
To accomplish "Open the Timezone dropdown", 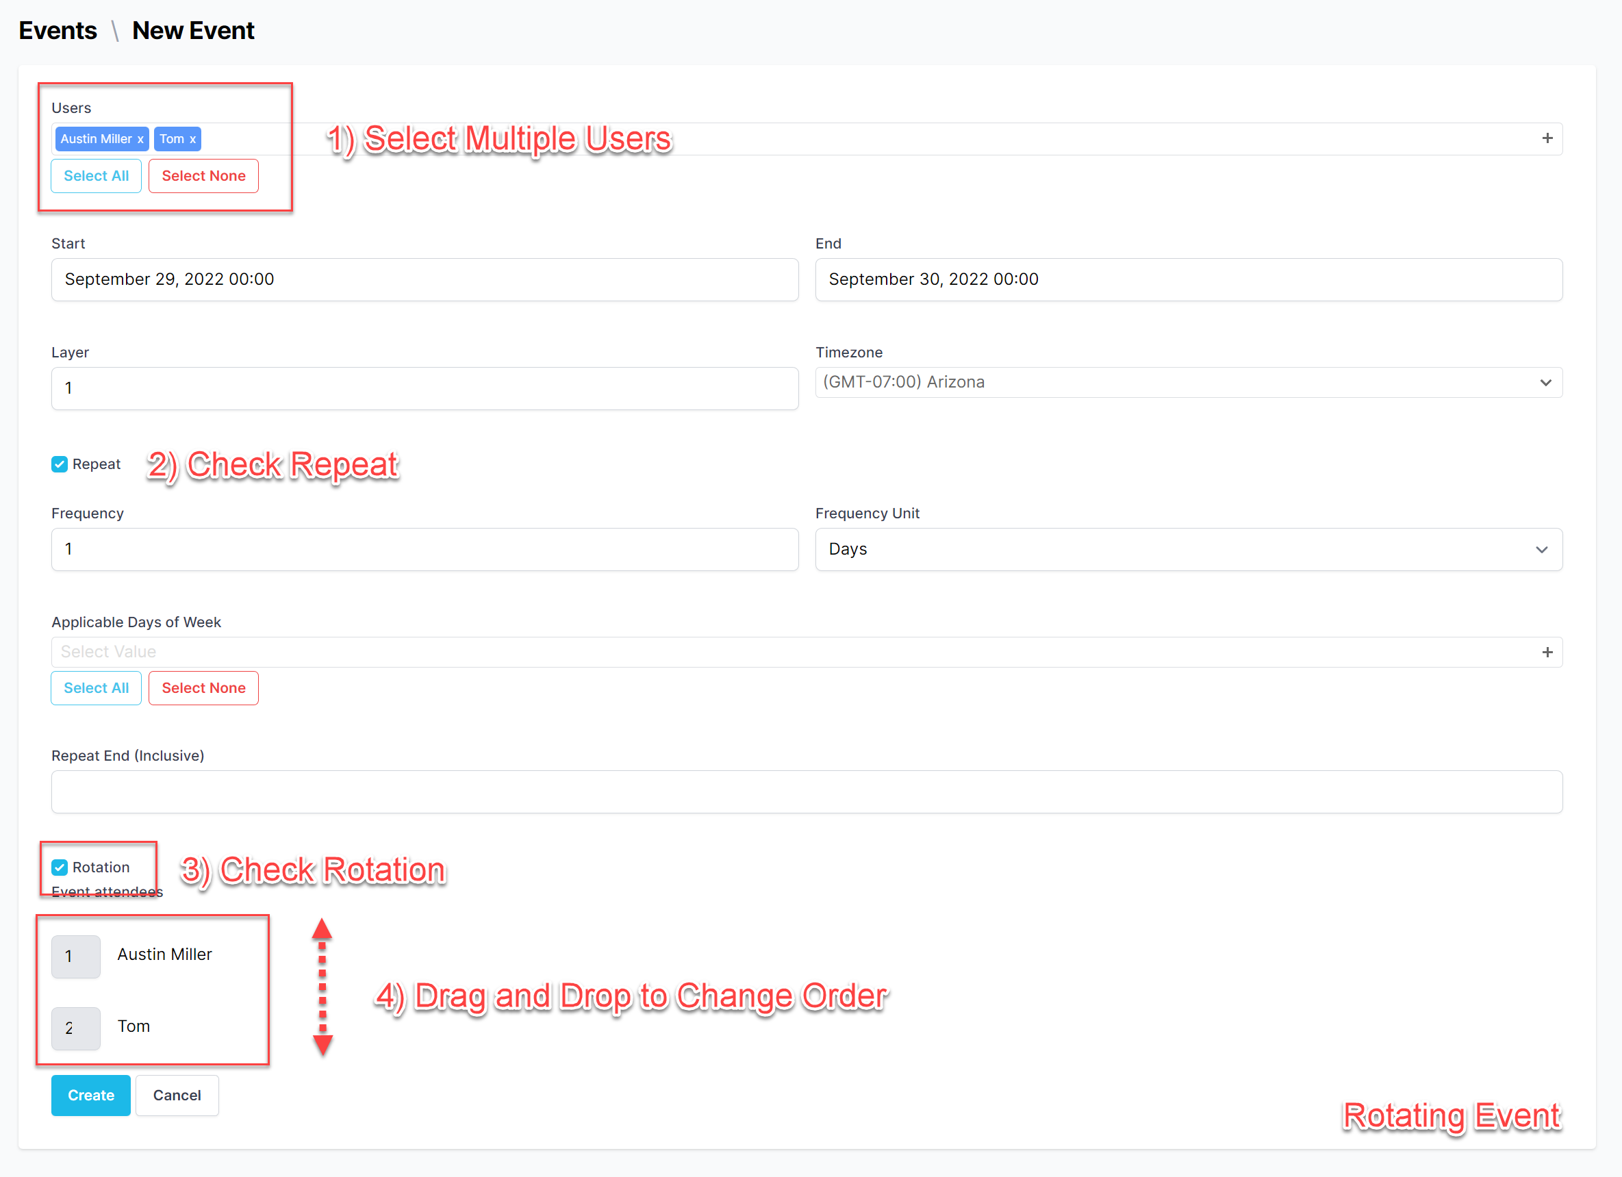I will click(x=1188, y=383).
